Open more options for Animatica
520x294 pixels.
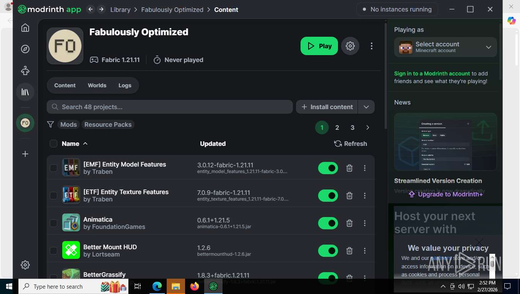[365, 223]
